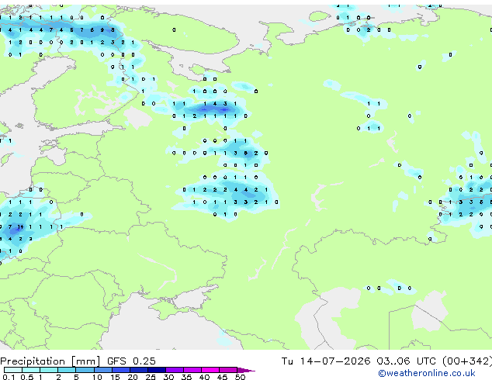Click the 'Precipitation [mm]' title text
This screenshot has width=492, height=380.
click(50, 361)
